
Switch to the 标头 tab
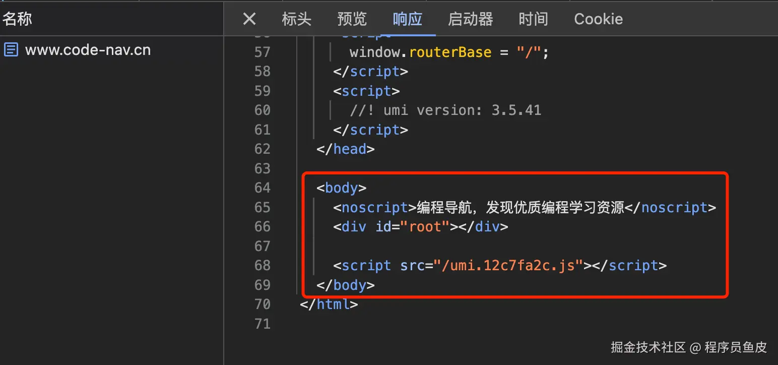click(296, 19)
